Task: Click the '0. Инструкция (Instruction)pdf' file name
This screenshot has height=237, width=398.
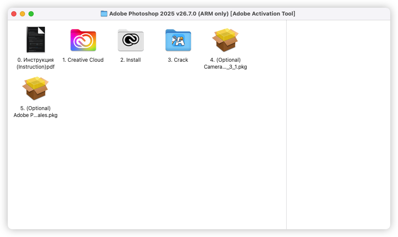Action: pyautogui.click(x=35, y=63)
